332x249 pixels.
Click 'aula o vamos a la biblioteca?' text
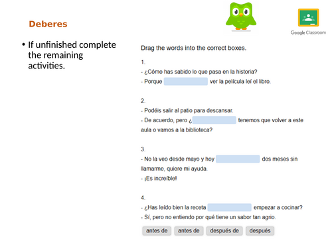(x=177, y=130)
